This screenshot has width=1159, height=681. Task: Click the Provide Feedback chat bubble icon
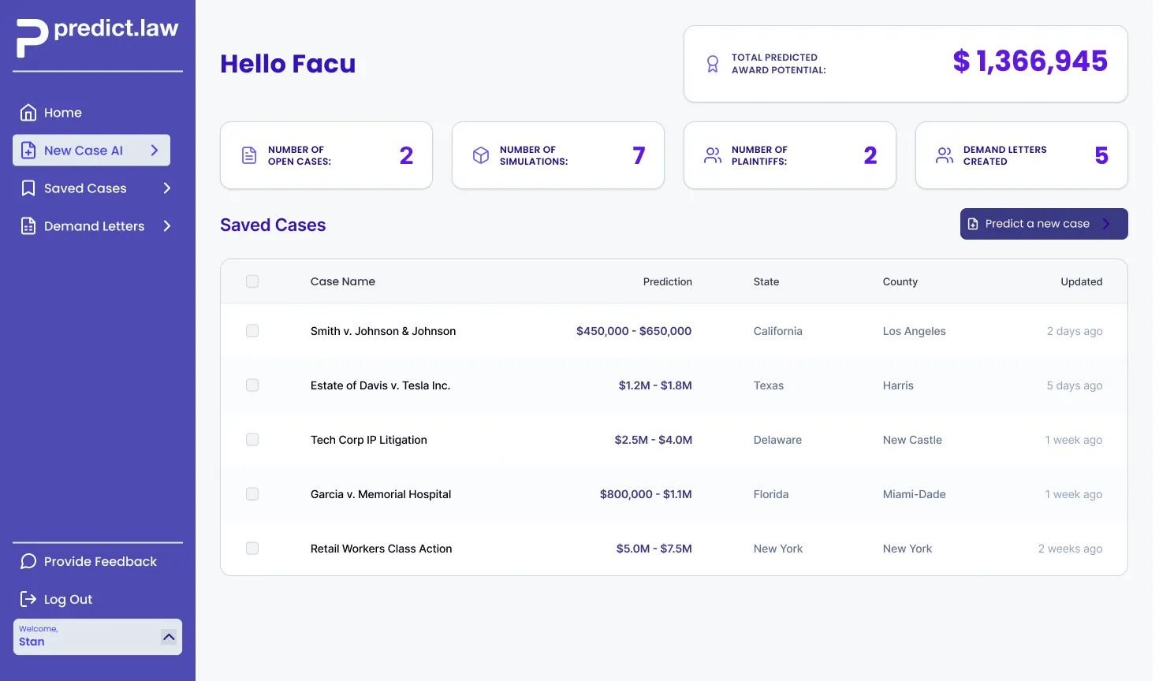28,561
